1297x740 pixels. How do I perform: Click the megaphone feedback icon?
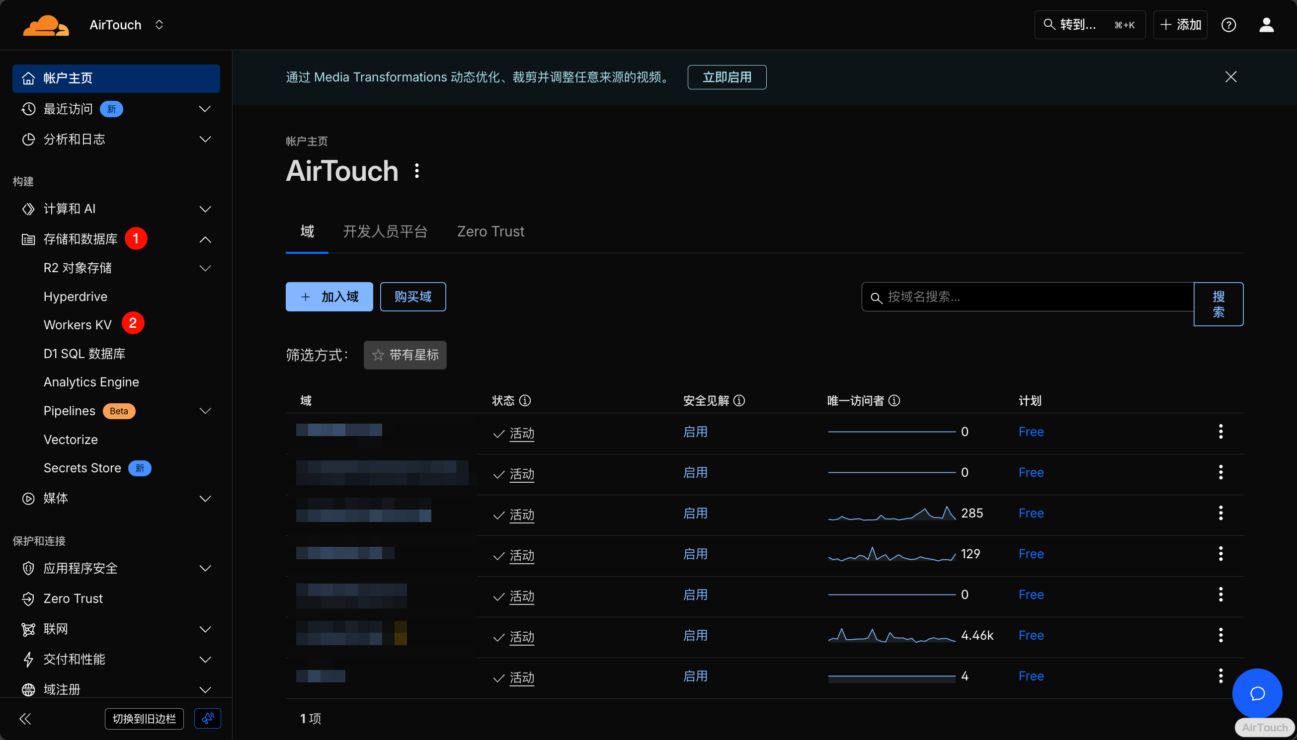[207, 718]
